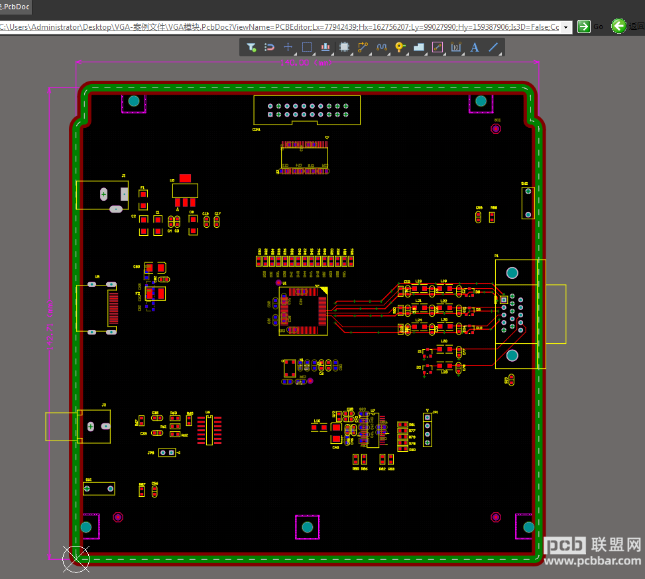Select the J1 power jack footprint
645x579 pixels.
coord(102,195)
